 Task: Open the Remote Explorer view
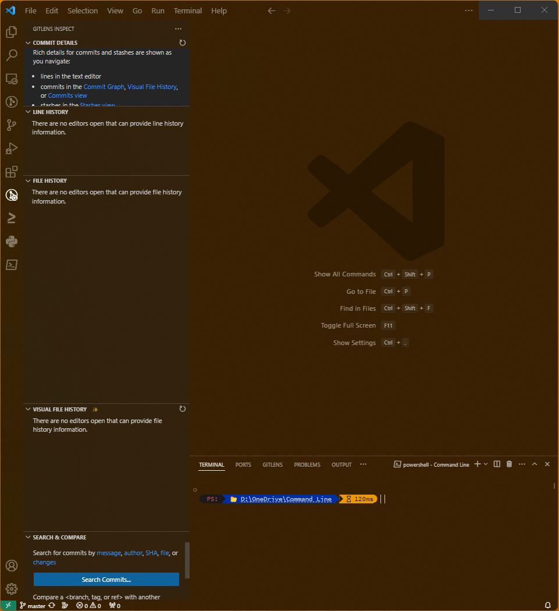tap(11, 79)
